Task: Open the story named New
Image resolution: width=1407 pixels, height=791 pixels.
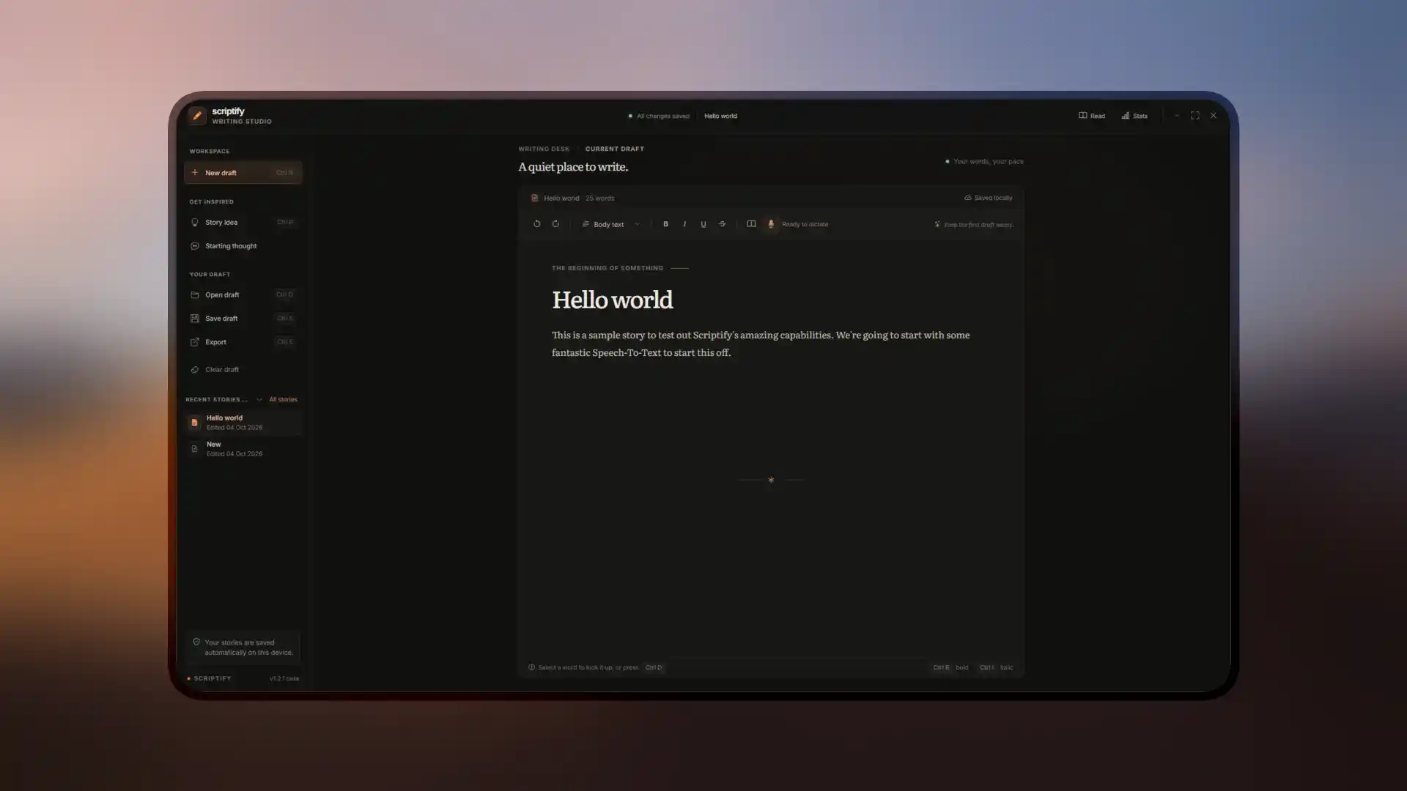Action: point(243,449)
